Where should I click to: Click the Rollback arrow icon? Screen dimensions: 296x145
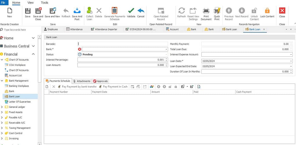click(66, 11)
